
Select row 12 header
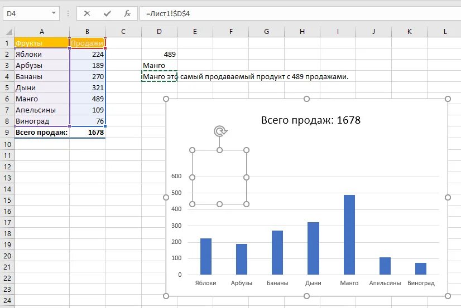[7, 167]
